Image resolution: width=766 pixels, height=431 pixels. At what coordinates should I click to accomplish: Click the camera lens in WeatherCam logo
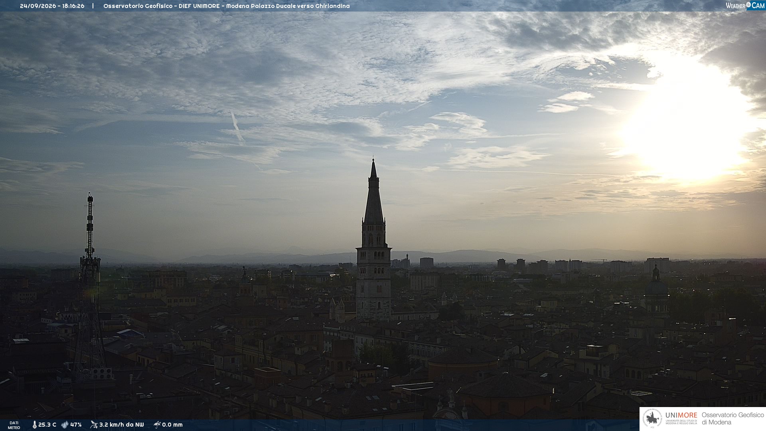point(748,5)
